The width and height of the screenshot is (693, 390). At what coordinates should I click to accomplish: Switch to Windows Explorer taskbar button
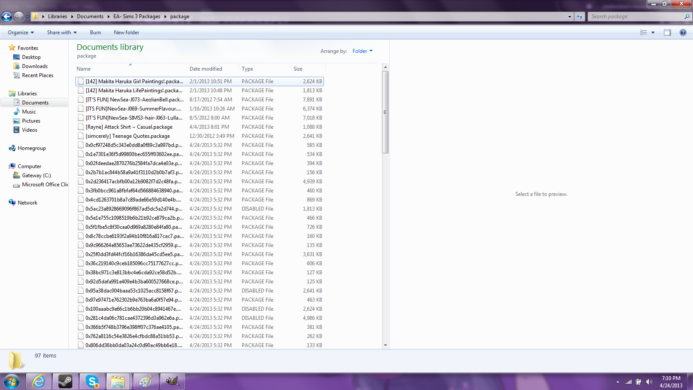(x=118, y=381)
